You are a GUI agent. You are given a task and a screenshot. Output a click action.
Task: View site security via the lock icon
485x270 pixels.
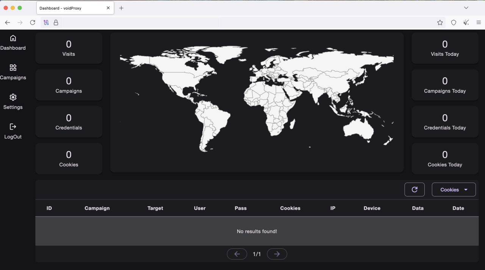click(x=56, y=22)
